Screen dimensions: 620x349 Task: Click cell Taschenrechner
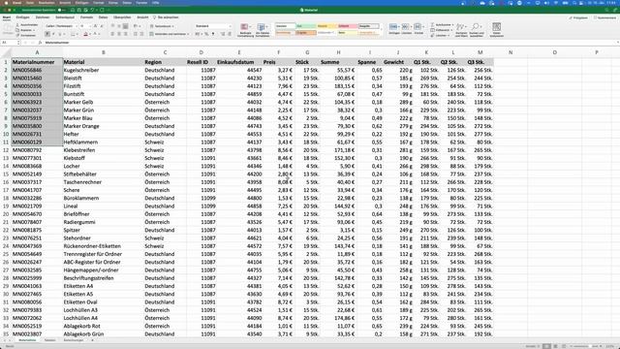coord(104,182)
